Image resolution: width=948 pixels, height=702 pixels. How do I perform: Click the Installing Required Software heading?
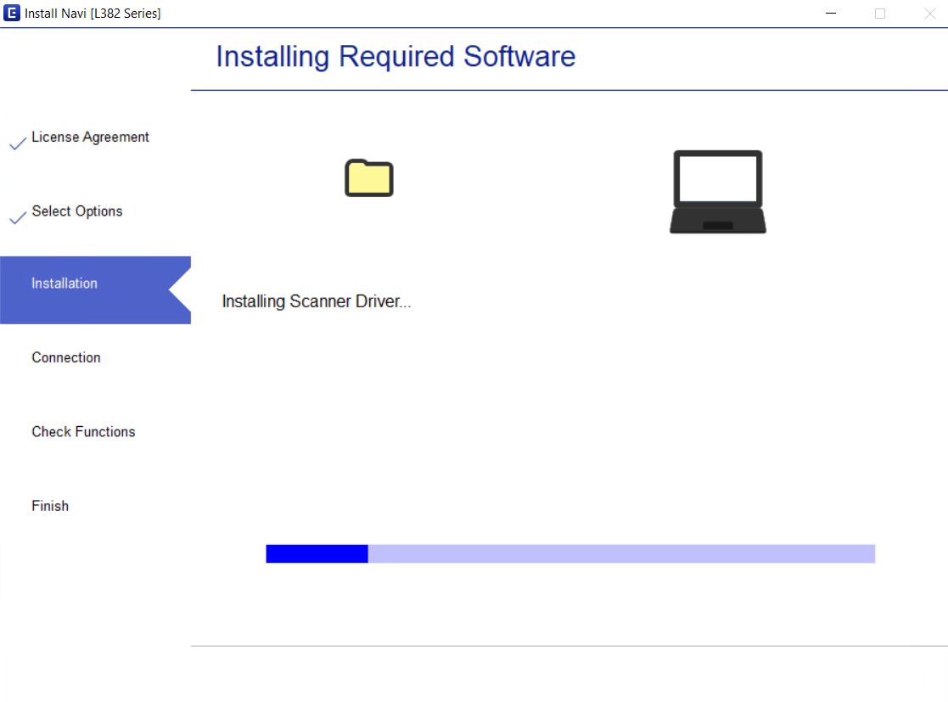pos(395,56)
